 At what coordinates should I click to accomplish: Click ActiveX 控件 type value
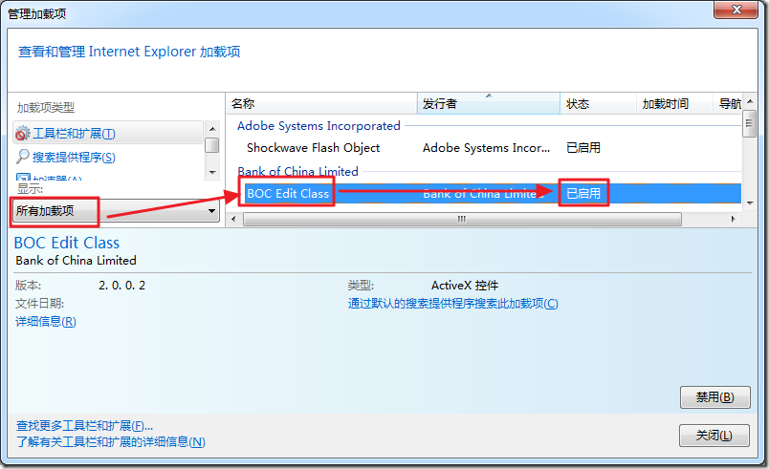coord(465,286)
